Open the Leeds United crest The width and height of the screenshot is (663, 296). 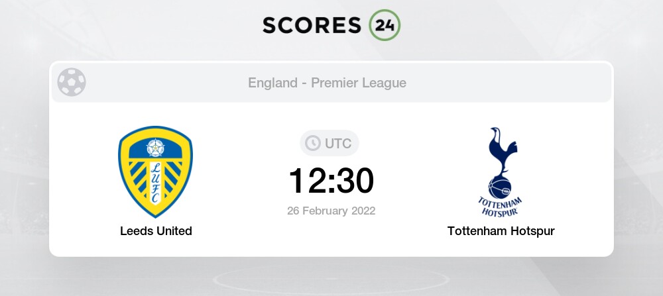156,172
